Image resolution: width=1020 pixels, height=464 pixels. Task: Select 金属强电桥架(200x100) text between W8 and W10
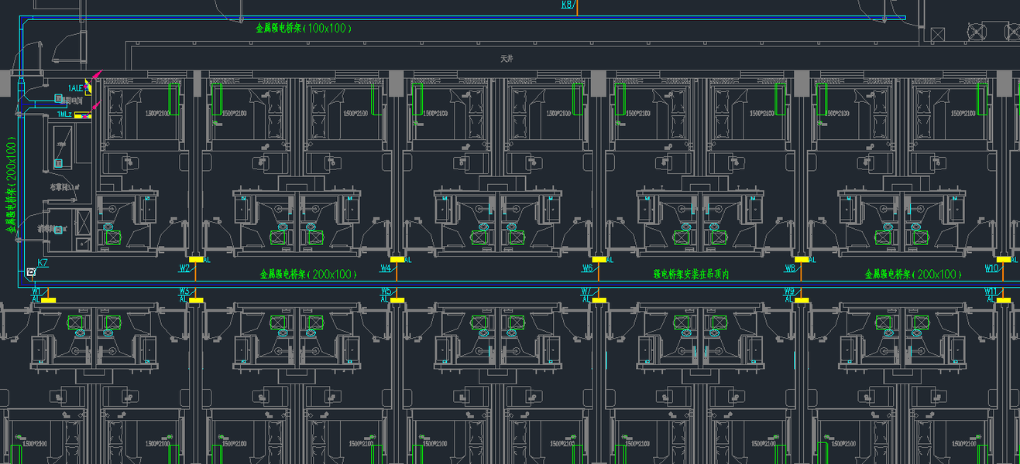[913, 274]
